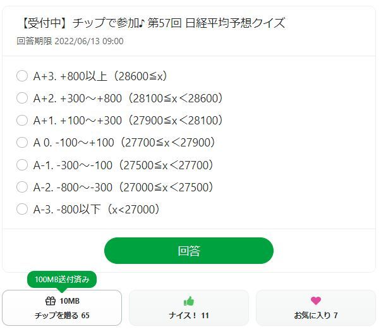
Task: Choose the A-1 -300～-100 radio button
Action: [22, 165]
